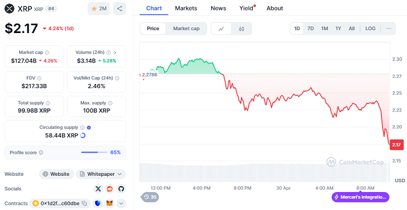407x210 pixels.
Task: Click the 100B XRP max supply value
Action: [x=97, y=111]
